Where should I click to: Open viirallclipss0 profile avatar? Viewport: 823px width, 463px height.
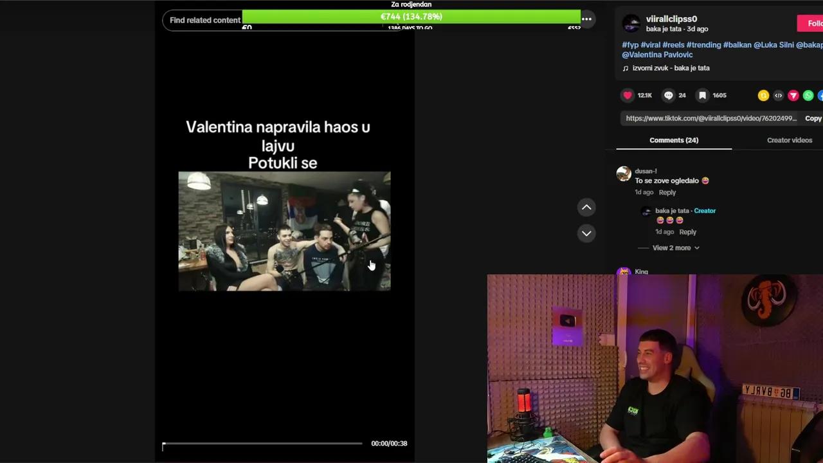pyautogui.click(x=631, y=23)
